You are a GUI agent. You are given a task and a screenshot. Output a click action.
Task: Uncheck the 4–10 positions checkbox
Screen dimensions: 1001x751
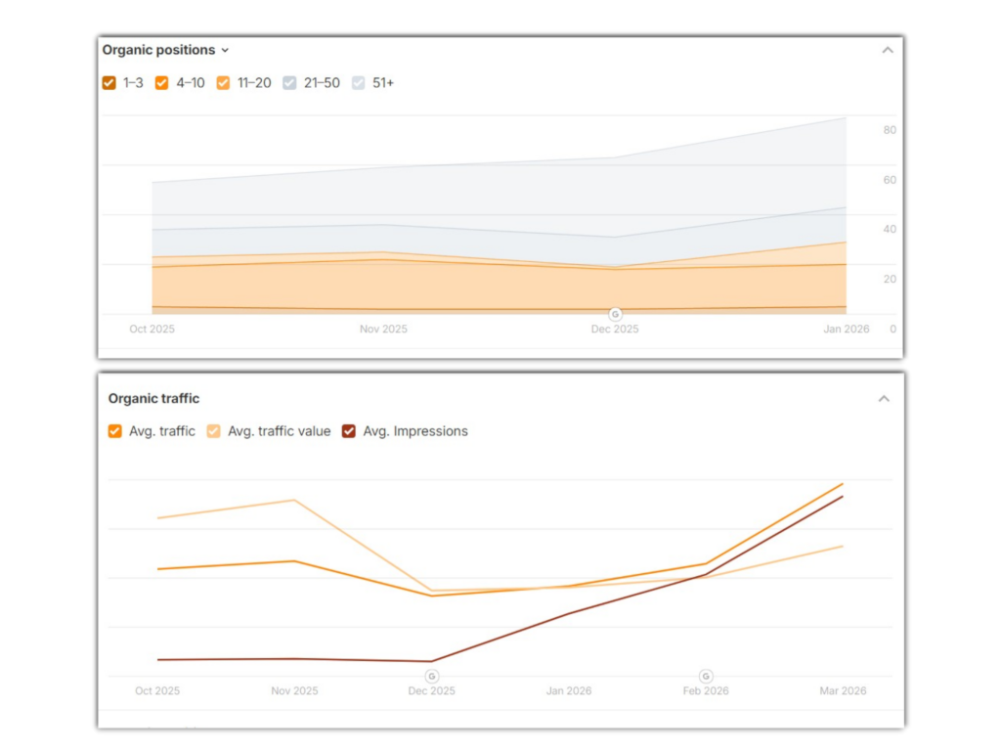162,83
